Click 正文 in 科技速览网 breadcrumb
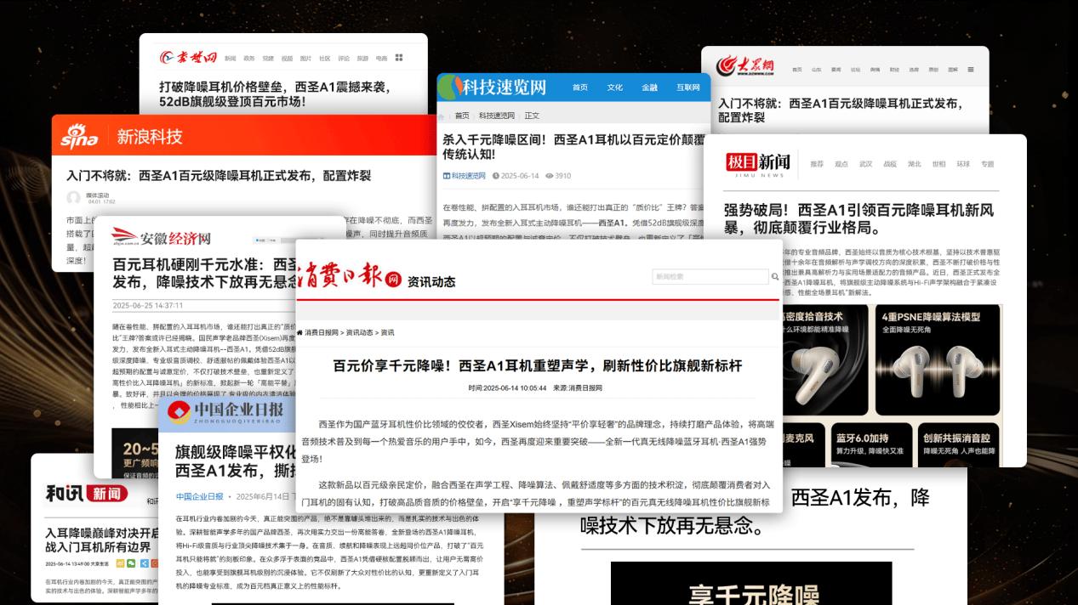Viewport: 1078px width, 605px height. (532, 116)
